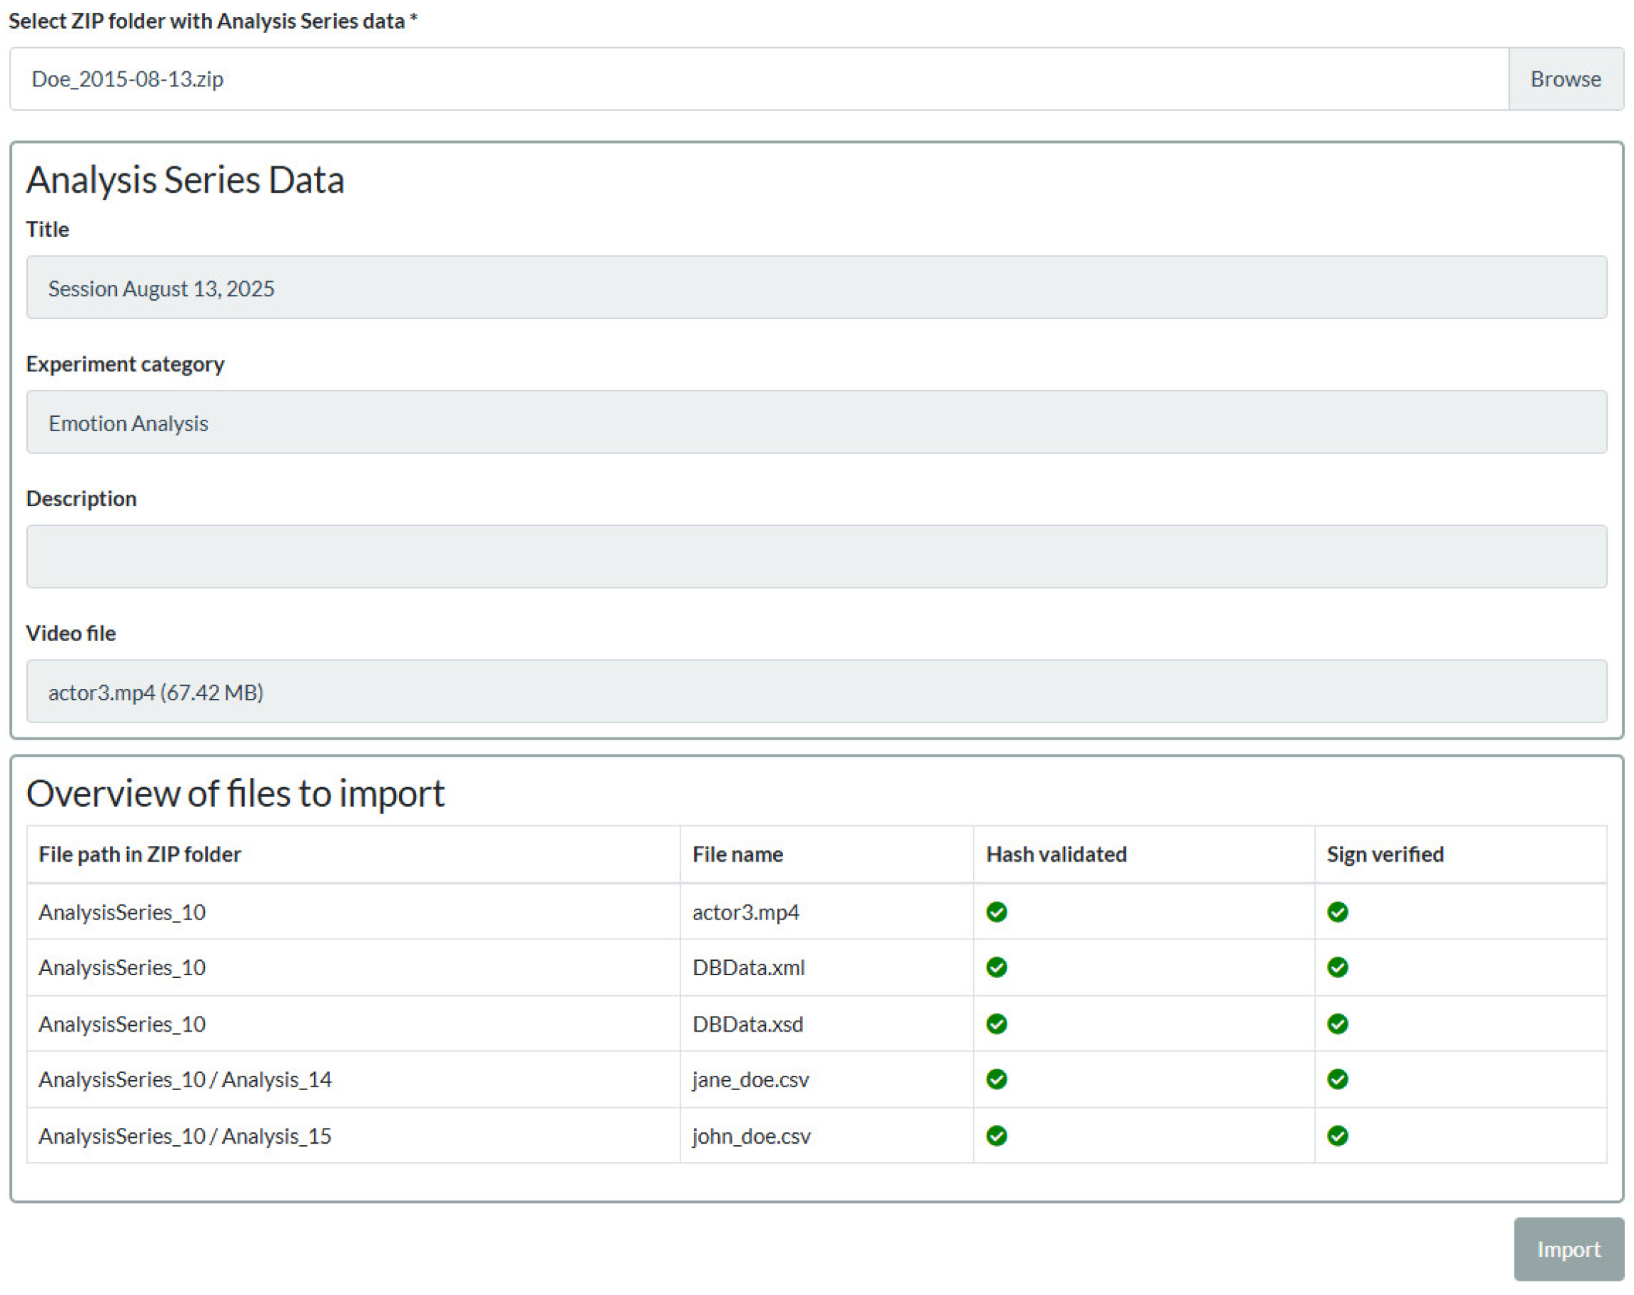This screenshot has height=1295, width=1634.
Task: Click the File name column header
Action: tap(737, 854)
